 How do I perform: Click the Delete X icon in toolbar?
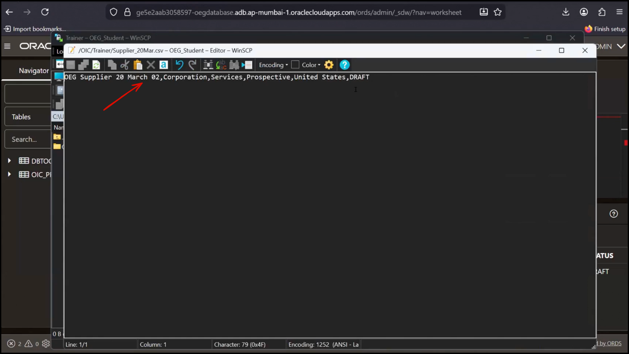tap(151, 65)
